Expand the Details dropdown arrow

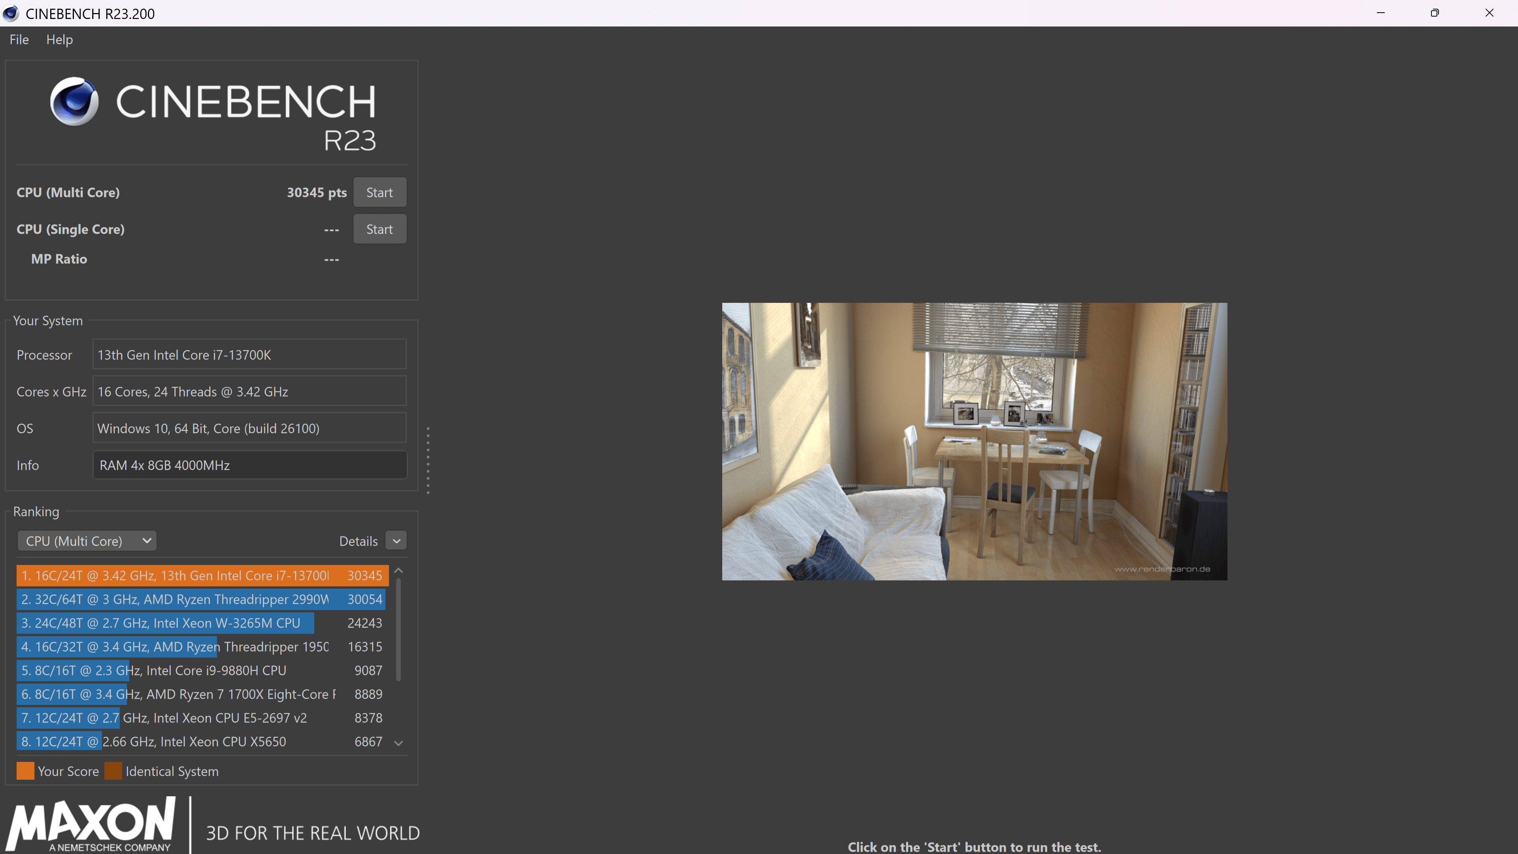click(396, 540)
